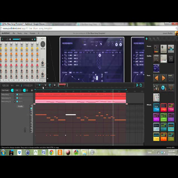Select the grey drum machine in Drums row
This screenshot has width=178, height=178.
[163, 49]
